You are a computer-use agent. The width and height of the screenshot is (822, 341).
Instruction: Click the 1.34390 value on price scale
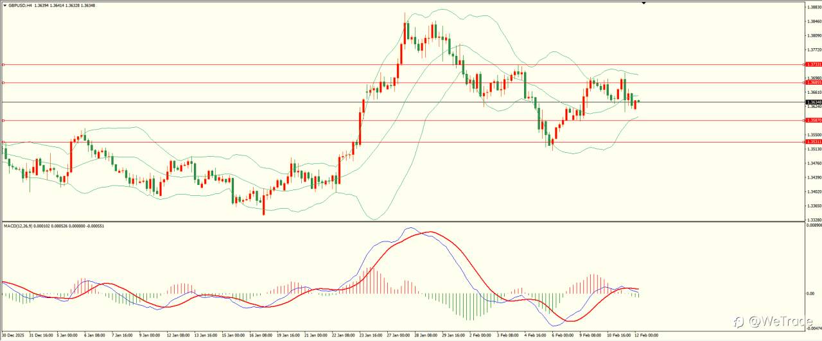pyautogui.click(x=815, y=177)
